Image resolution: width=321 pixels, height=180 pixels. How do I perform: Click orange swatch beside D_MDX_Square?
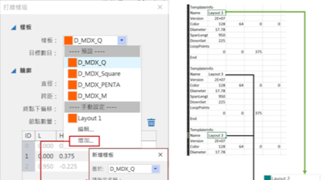(x=72, y=73)
